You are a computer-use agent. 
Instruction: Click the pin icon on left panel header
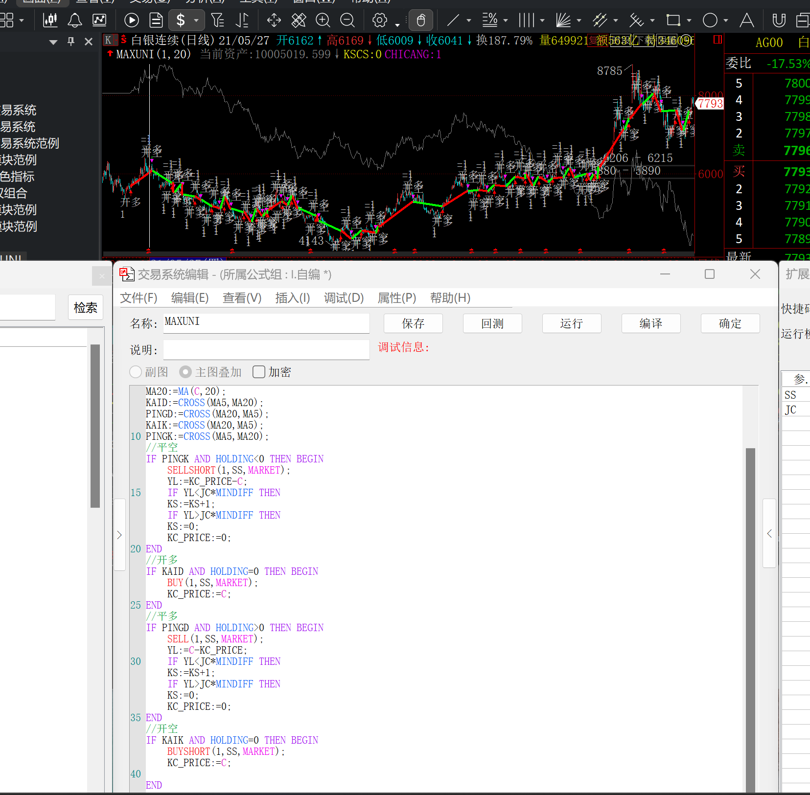tap(71, 42)
